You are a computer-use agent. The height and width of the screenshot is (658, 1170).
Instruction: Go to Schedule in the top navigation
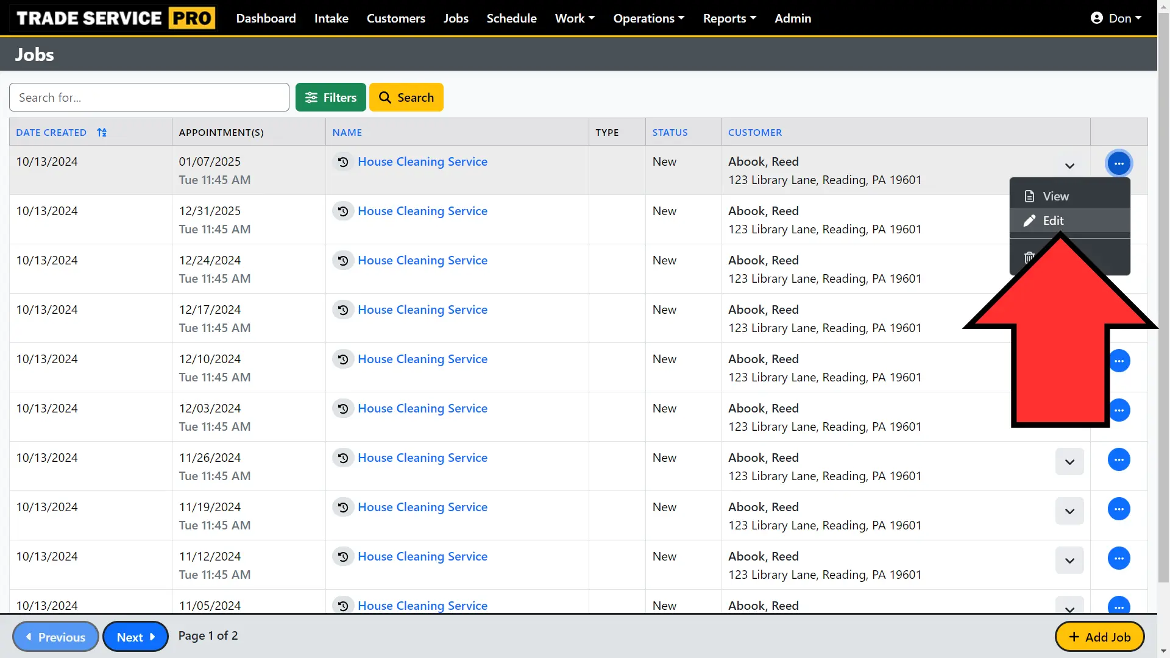(511, 18)
